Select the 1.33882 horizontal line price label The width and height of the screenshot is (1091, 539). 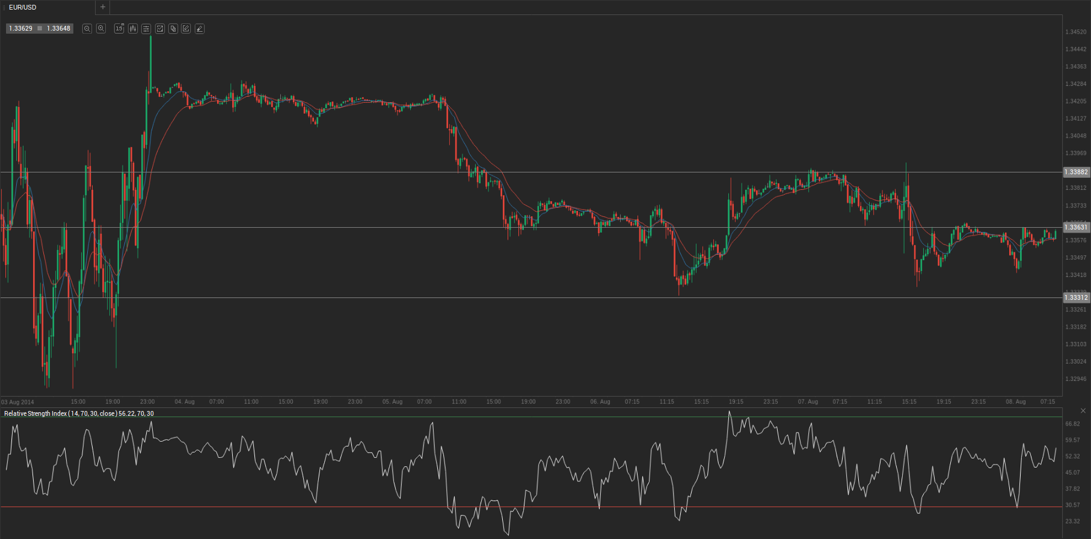click(1076, 172)
